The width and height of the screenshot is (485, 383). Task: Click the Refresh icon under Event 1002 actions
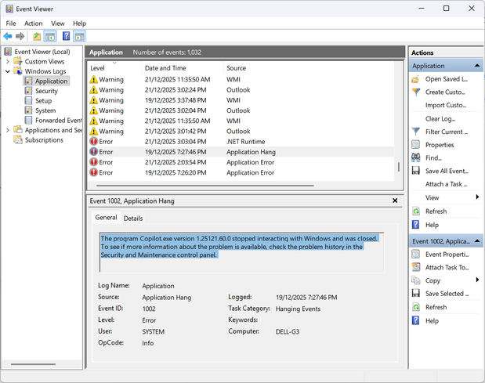(x=416, y=307)
